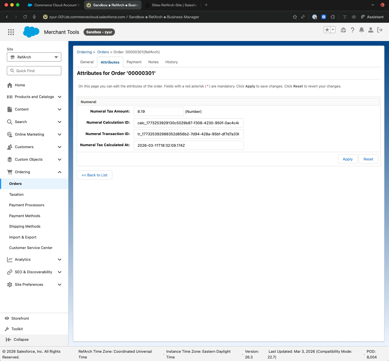Expand the Customers menu chevron
Screen dimensions: 389x361
pos(60,147)
